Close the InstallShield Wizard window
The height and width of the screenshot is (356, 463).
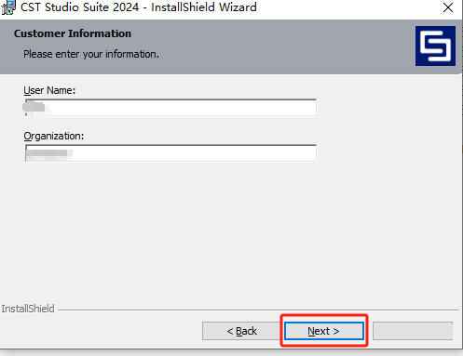coord(448,7)
